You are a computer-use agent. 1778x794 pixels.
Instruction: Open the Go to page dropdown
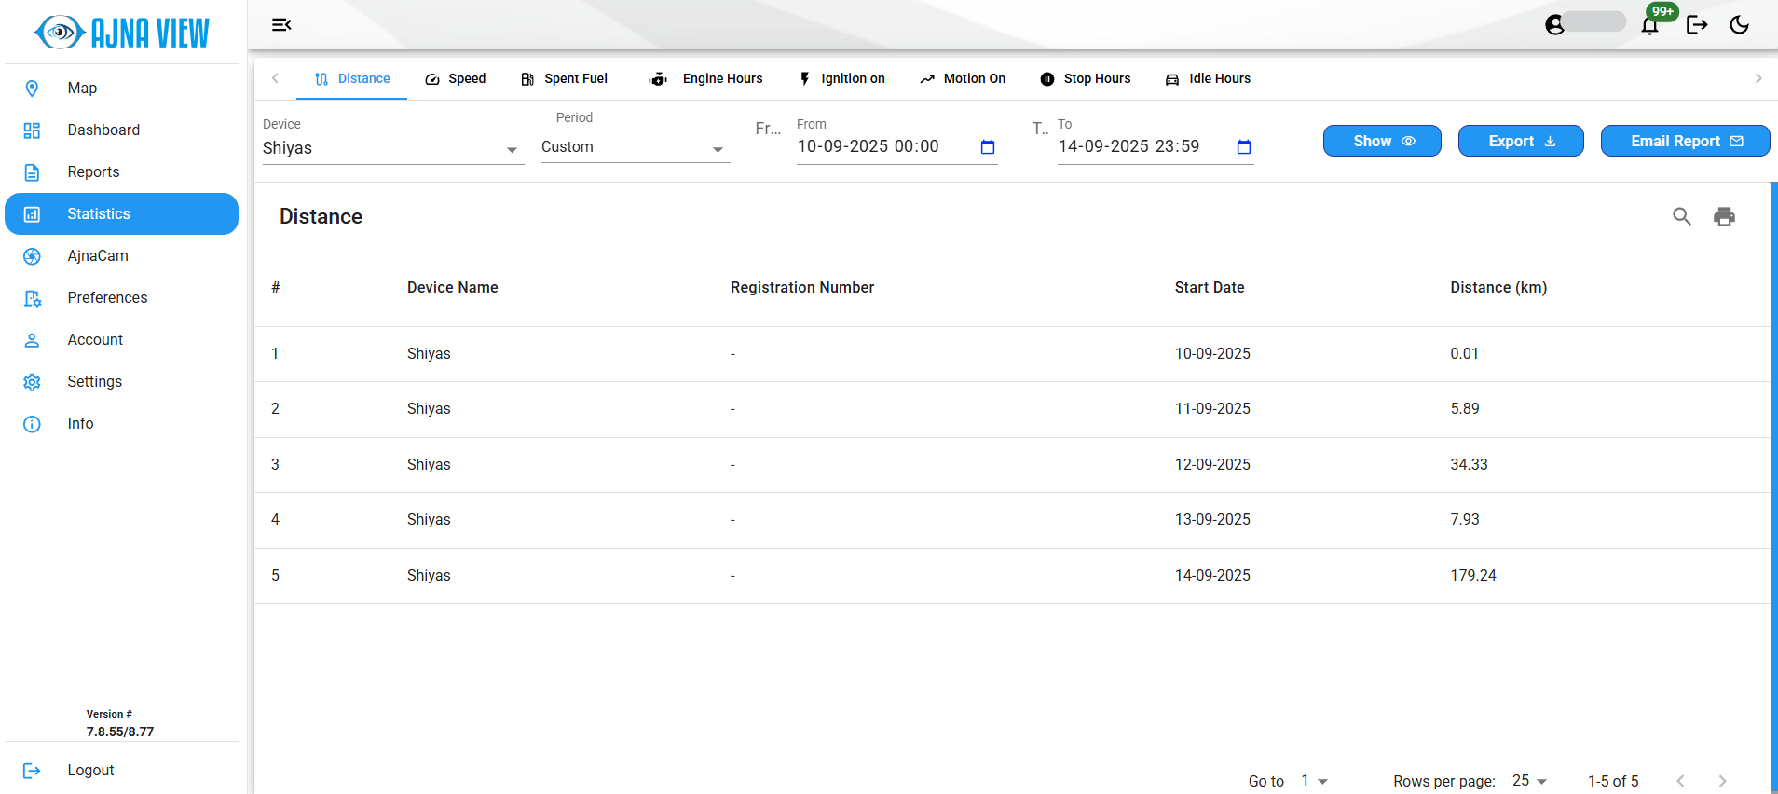tap(1314, 781)
